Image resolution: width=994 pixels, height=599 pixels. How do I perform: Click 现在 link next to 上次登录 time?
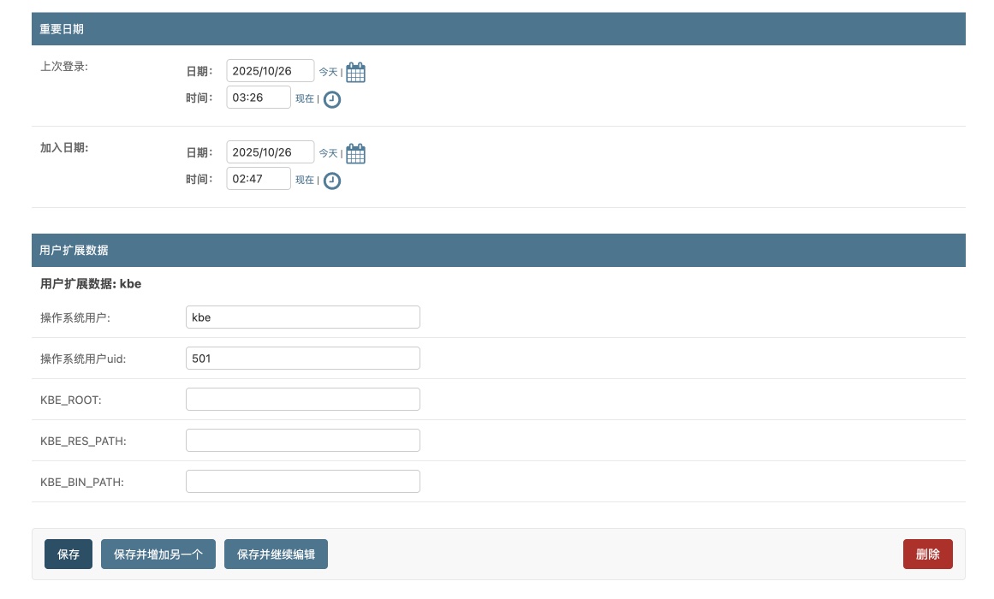point(304,99)
